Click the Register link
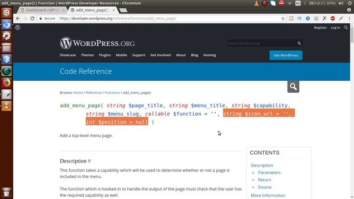 click(x=320, y=28)
